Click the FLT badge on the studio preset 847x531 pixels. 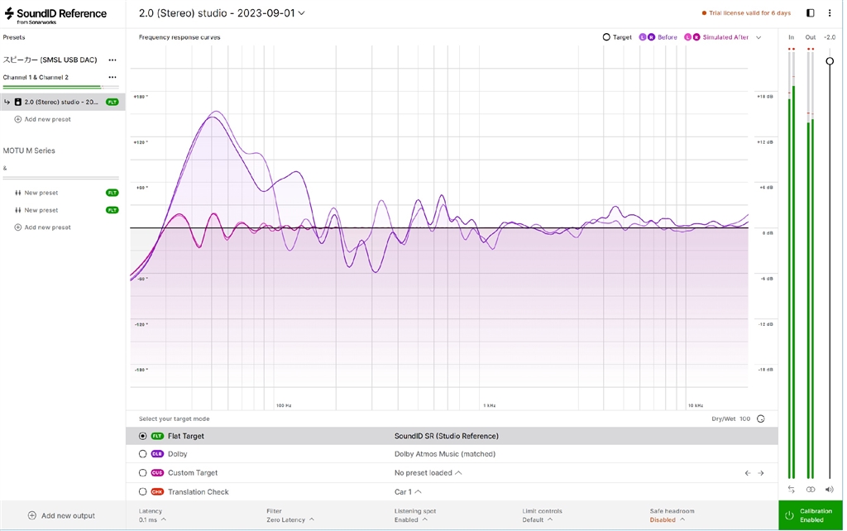pos(112,102)
